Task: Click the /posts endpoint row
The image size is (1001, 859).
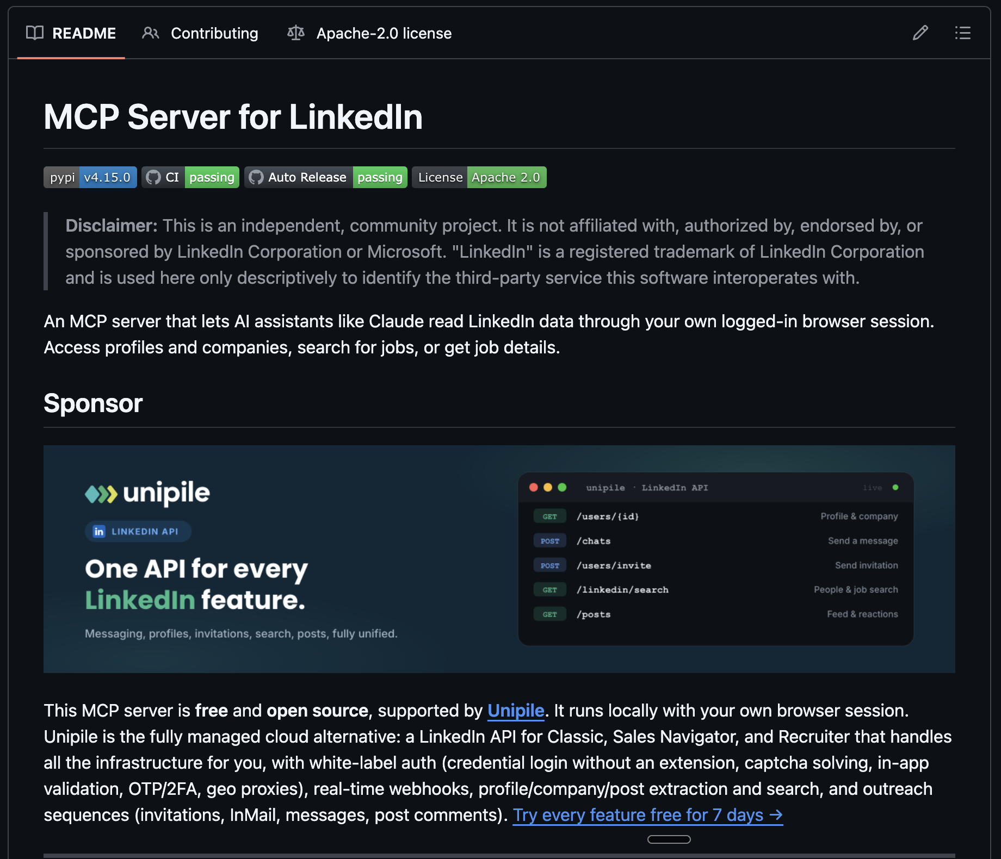Action: click(716, 614)
